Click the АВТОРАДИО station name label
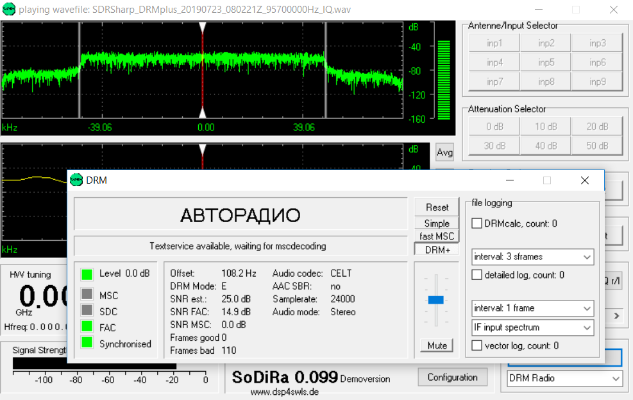 241,215
